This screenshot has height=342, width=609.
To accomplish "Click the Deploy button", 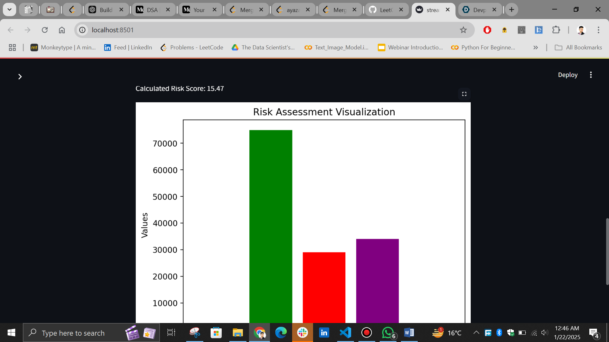I will pos(567,75).
